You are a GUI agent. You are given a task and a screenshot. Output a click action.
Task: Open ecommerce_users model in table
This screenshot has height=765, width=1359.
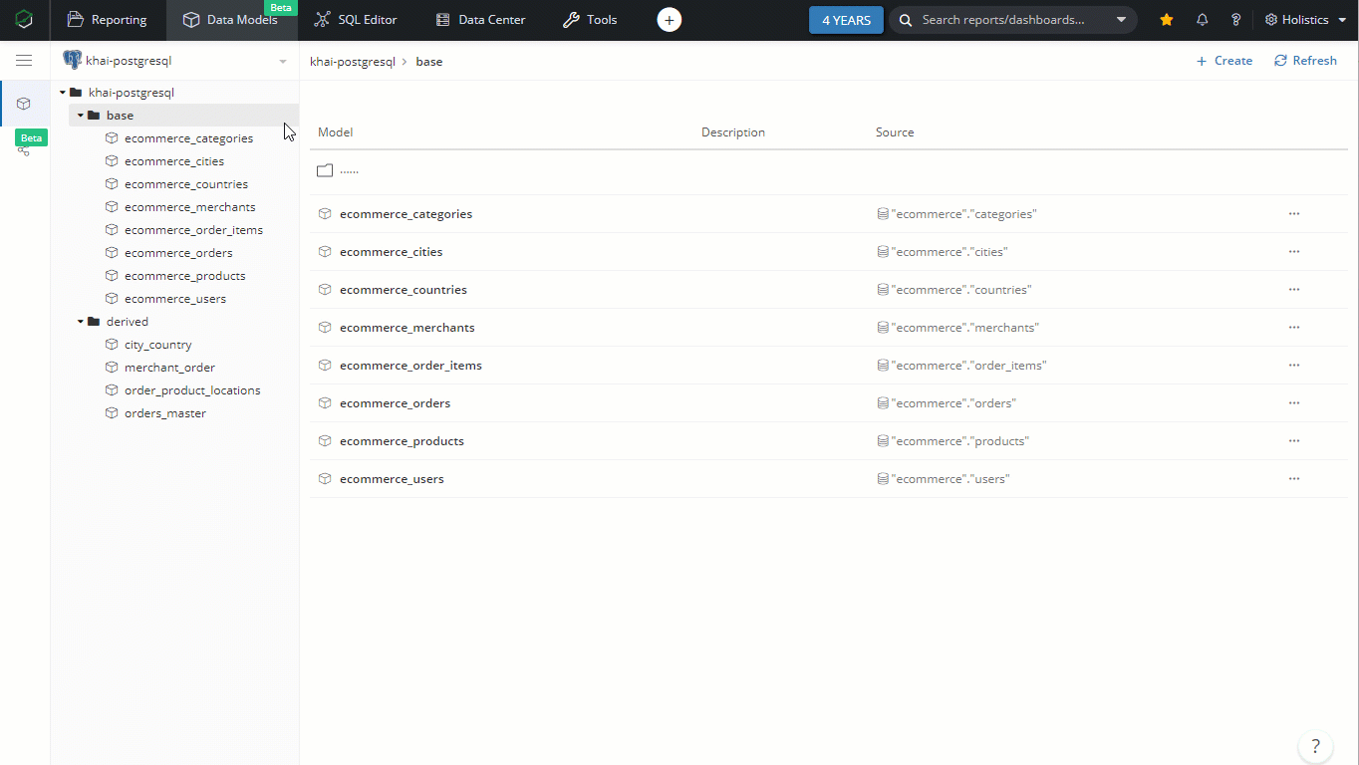click(x=392, y=479)
